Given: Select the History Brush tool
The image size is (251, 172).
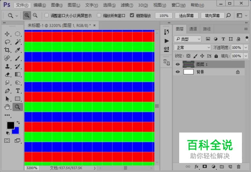Looking at the screenshot, I should [x=18, y=66].
